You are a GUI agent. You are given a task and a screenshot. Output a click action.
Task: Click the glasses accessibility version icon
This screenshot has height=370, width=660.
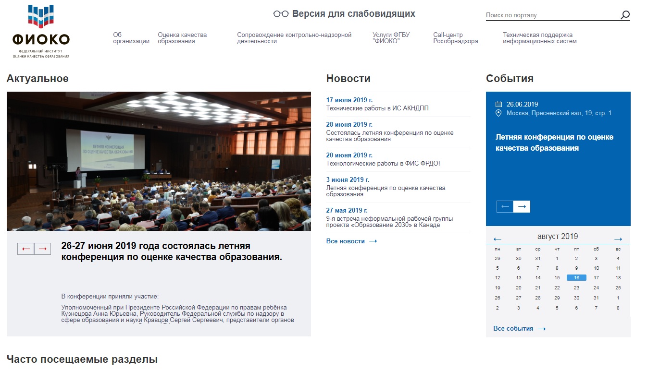point(281,14)
